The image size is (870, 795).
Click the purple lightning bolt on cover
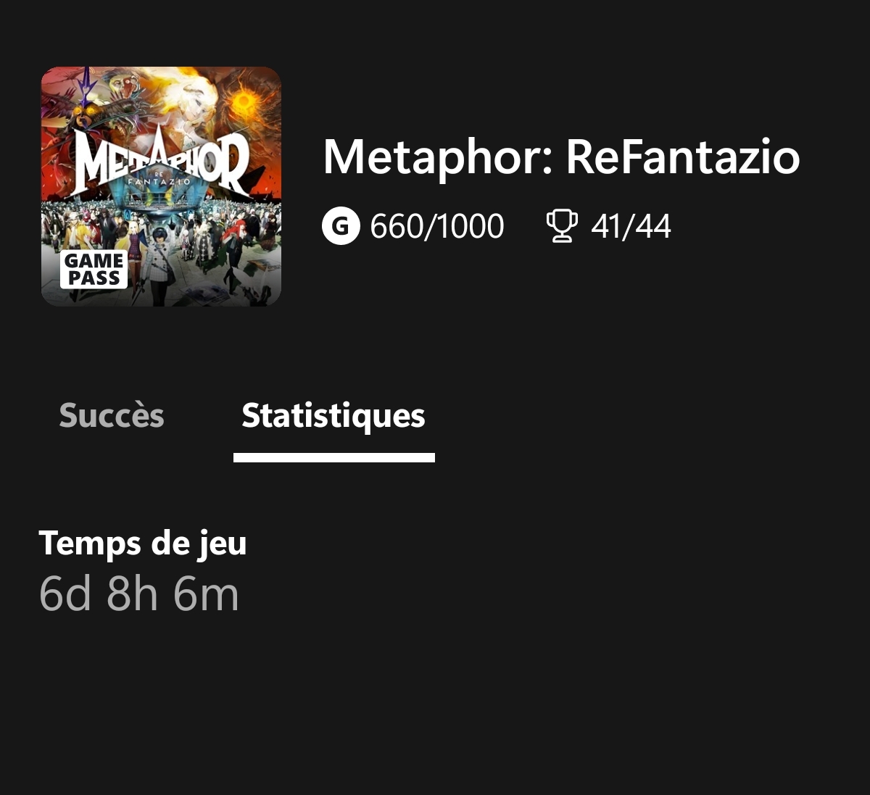(88, 88)
